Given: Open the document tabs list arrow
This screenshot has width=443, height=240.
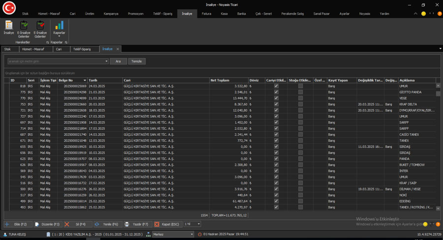Looking at the screenshot, I should [x=440, y=49].
